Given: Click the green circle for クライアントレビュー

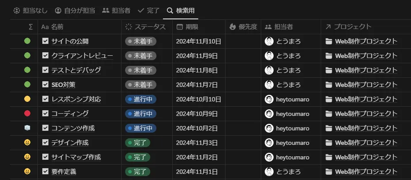Looking at the screenshot, I should pos(27,55).
